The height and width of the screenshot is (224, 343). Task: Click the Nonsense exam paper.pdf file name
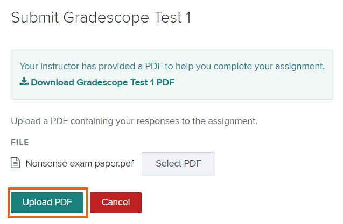(x=79, y=163)
